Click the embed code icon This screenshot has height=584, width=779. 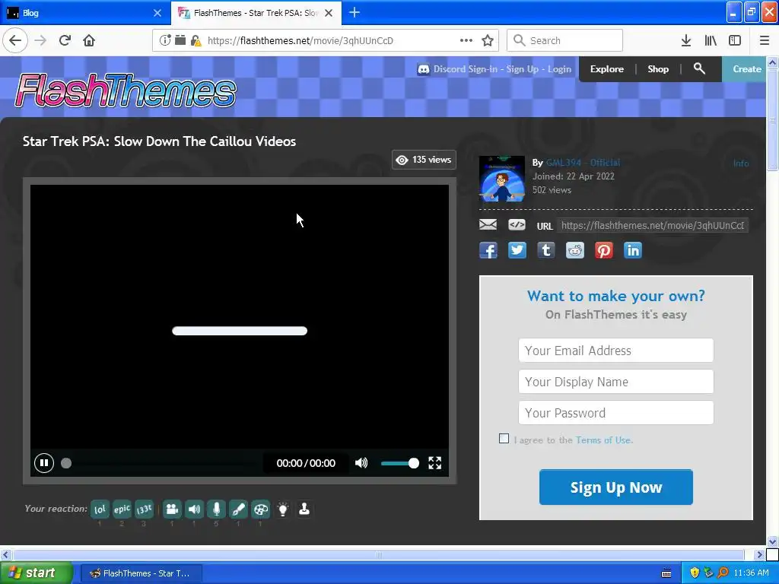(x=517, y=225)
